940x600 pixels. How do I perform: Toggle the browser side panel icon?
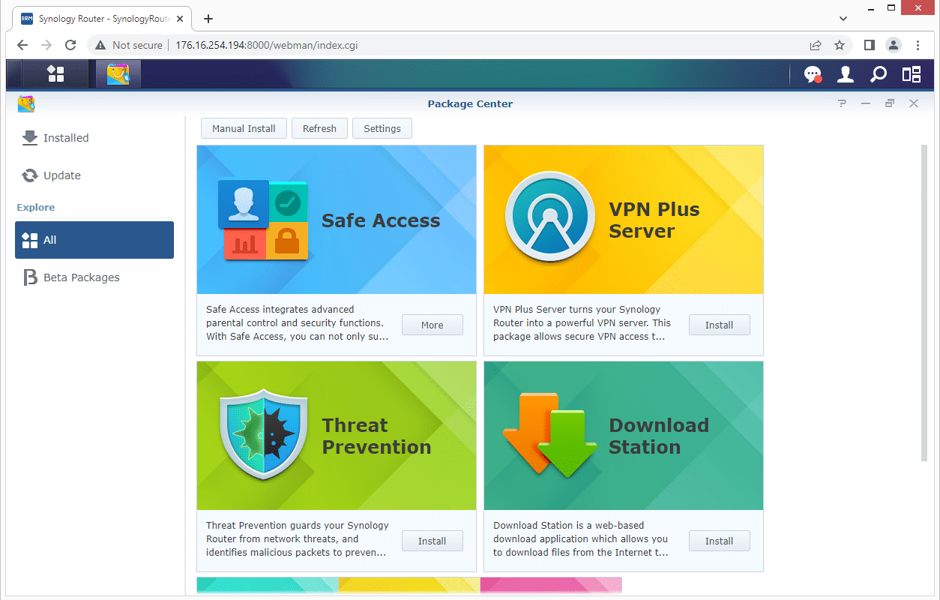click(870, 45)
